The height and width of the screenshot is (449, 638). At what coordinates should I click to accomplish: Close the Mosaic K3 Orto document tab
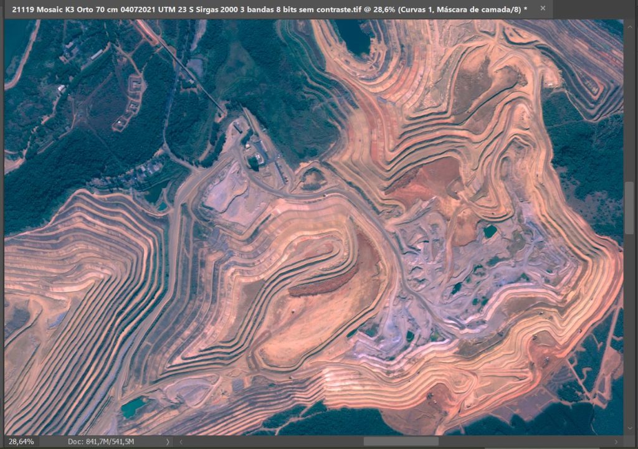click(543, 9)
